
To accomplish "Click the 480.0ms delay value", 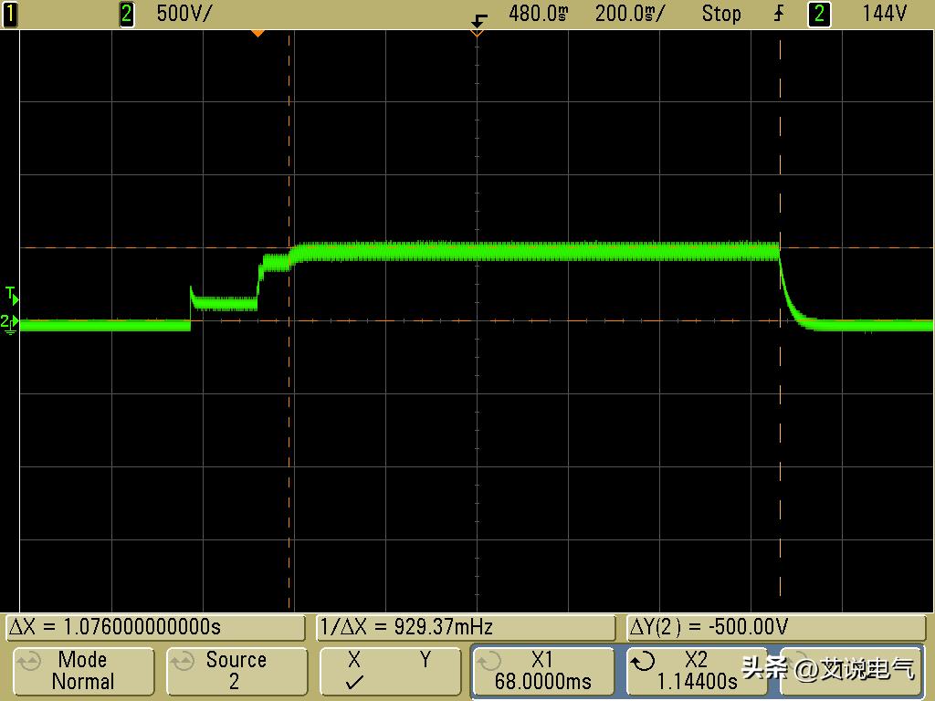I will 539,14.
